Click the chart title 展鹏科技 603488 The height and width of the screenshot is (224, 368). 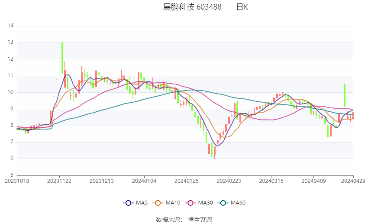pos(192,7)
